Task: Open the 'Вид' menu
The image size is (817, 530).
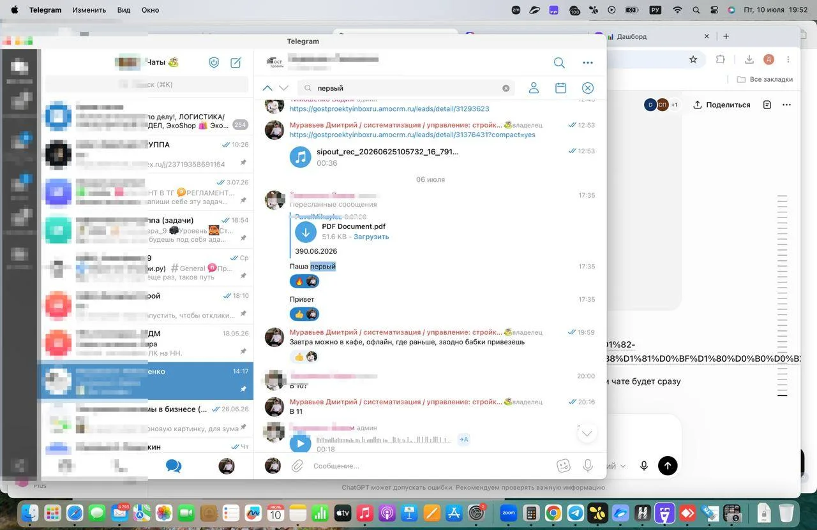Action: click(124, 10)
